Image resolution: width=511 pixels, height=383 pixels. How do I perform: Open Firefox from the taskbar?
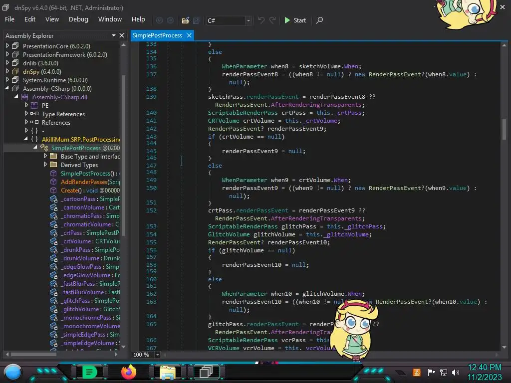click(129, 372)
